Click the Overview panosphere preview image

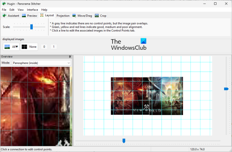pos(36,106)
